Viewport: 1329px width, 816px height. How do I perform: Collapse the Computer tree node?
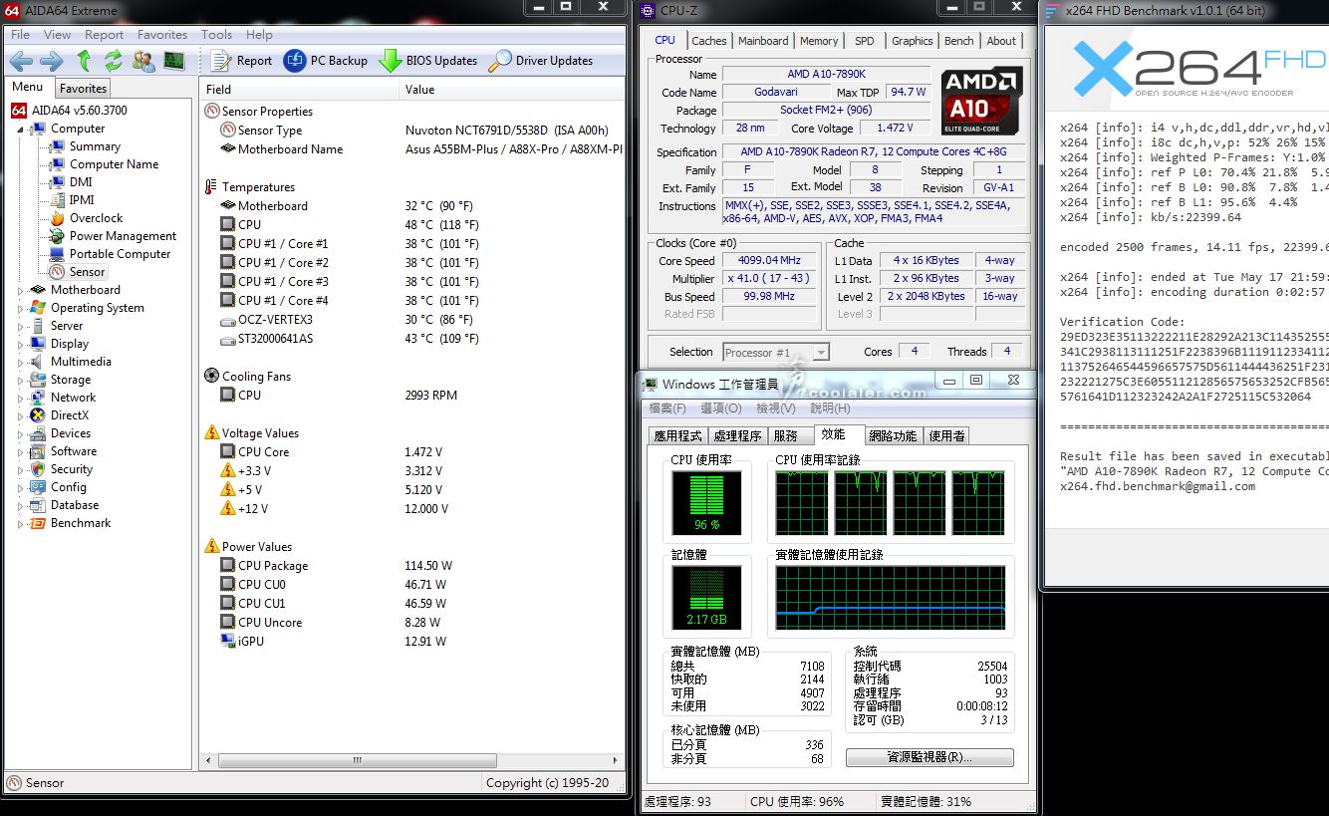tap(21, 130)
